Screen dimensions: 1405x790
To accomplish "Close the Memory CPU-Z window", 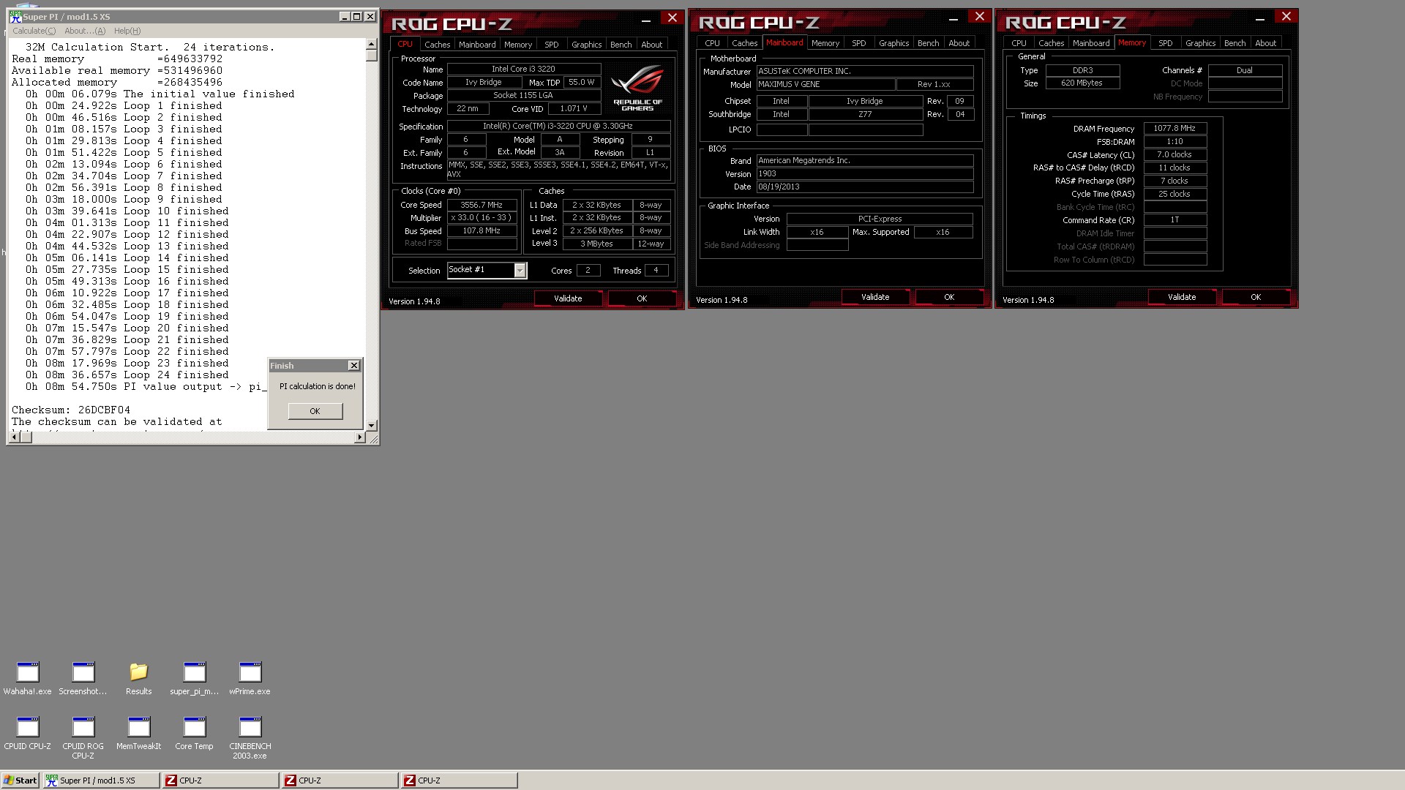I will tap(1286, 17).
